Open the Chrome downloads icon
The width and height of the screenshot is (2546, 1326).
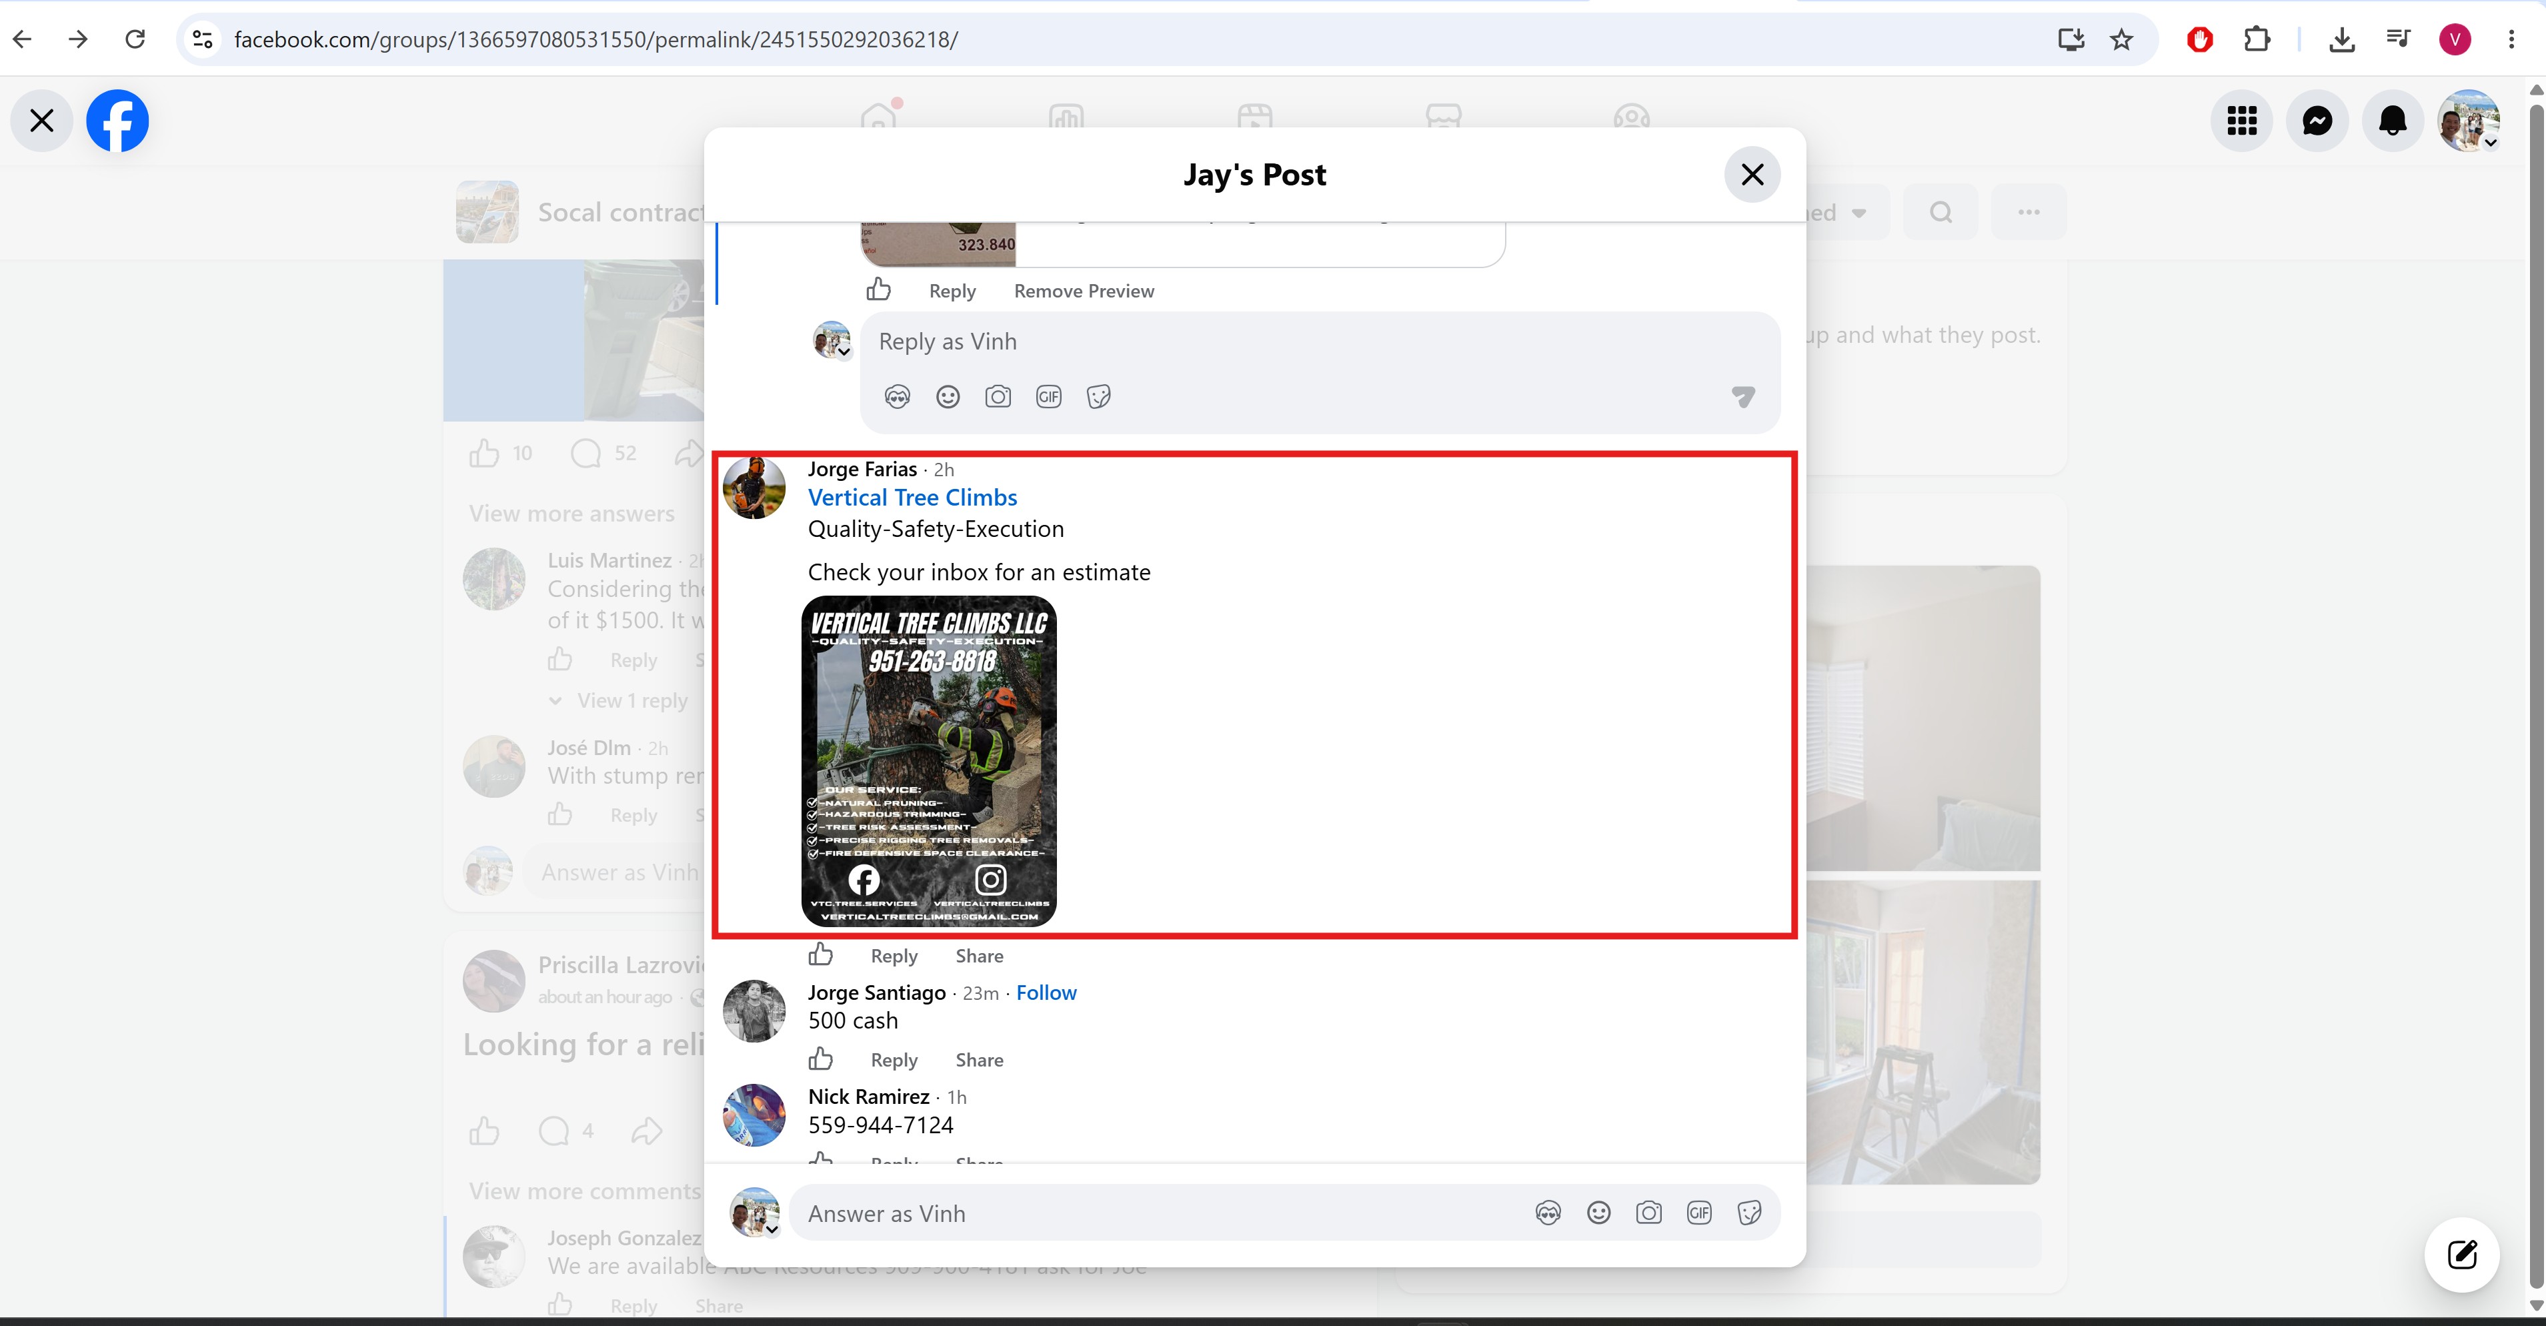pyautogui.click(x=2341, y=39)
